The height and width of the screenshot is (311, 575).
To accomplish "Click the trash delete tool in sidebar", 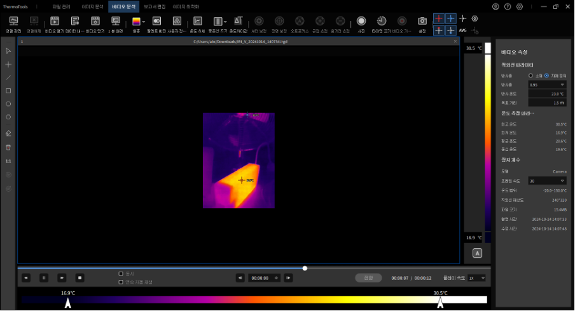I will pos(8,147).
